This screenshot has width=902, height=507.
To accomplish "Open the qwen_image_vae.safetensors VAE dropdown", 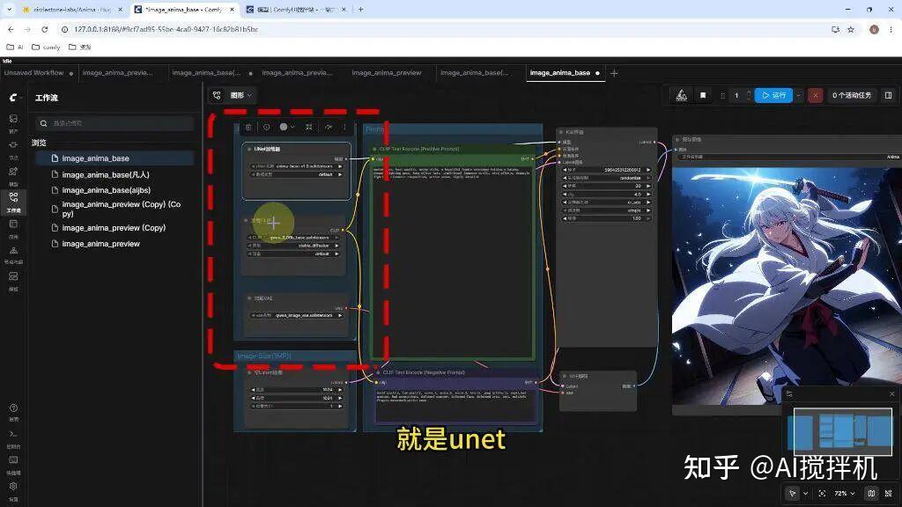I will pyautogui.click(x=296, y=315).
